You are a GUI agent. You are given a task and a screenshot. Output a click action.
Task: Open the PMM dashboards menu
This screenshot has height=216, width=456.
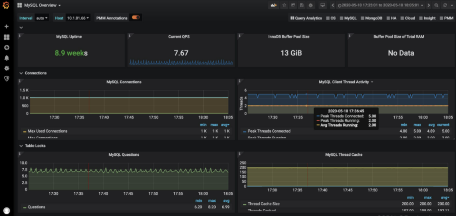coord(446,18)
